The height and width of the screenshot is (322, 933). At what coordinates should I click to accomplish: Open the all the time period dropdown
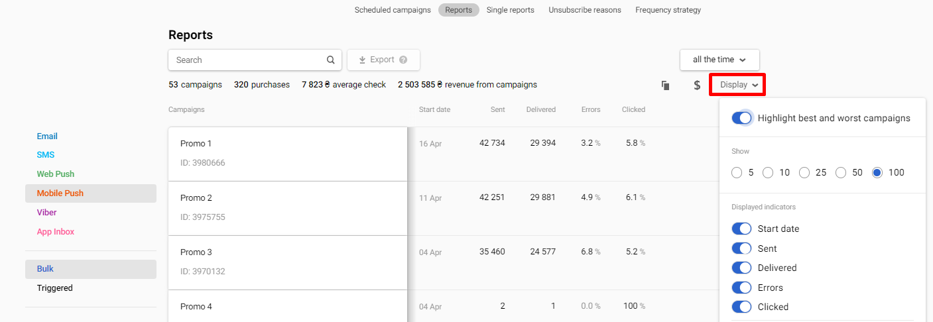tap(719, 60)
